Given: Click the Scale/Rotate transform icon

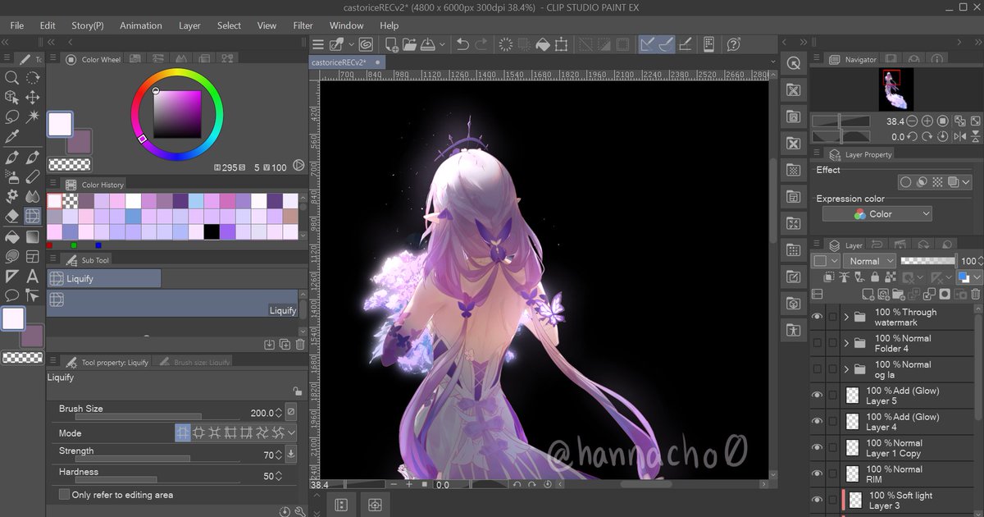Looking at the screenshot, I should 562,44.
